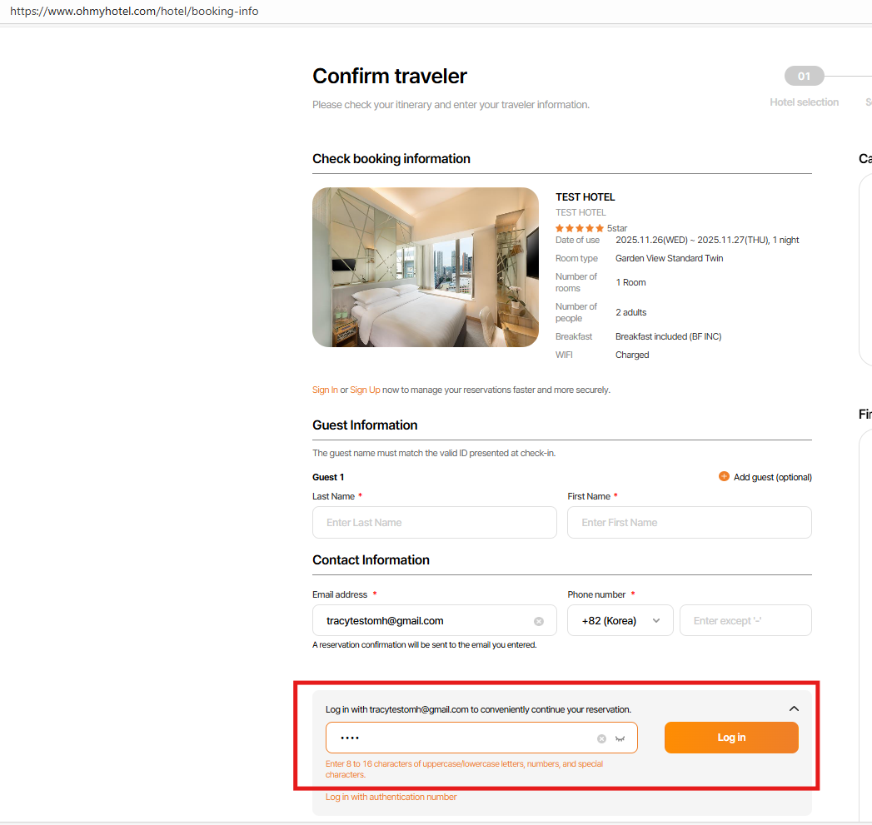This screenshot has height=825, width=872.
Task: Focus the Last Name input field
Action: tap(434, 523)
